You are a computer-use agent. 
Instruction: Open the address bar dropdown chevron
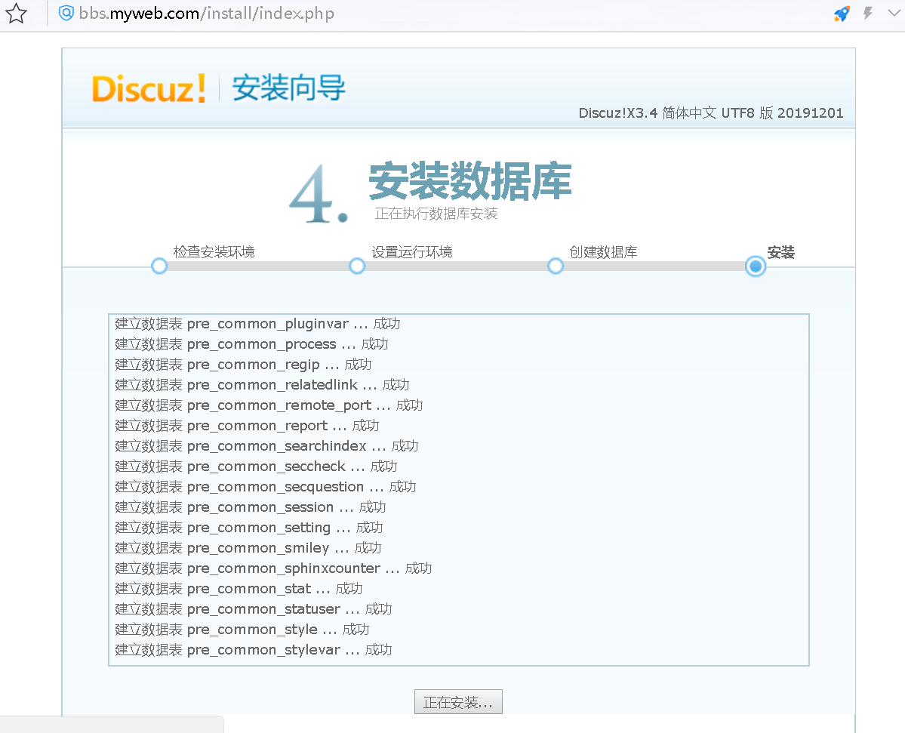[x=894, y=13]
